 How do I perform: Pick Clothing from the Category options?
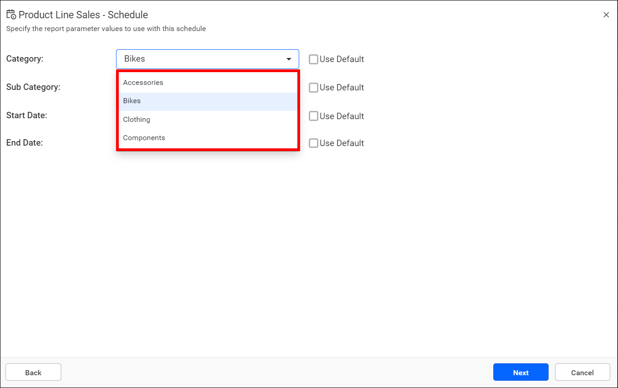point(208,120)
